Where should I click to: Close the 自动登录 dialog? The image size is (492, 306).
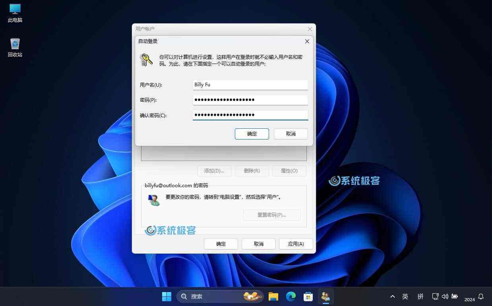(307, 41)
